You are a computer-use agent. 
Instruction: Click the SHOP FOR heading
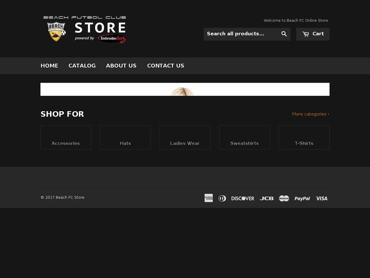click(62, 114)
